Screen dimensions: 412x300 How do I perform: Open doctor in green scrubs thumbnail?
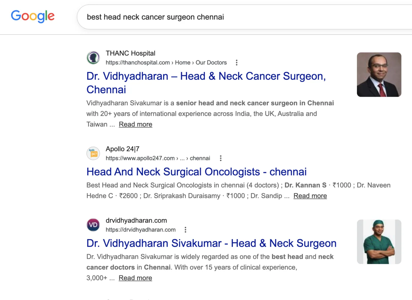[379, 242]
